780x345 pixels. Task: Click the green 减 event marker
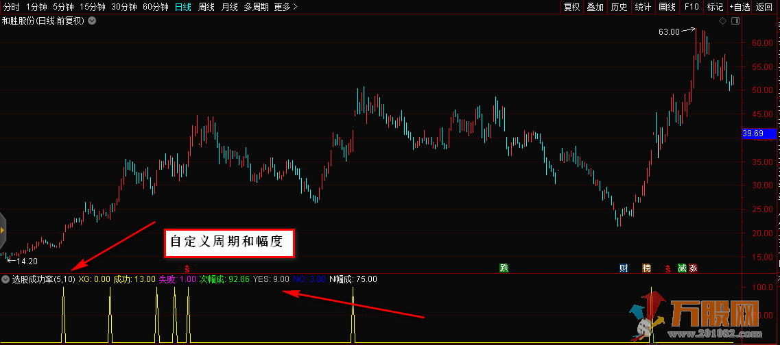[x=681, y=268]
